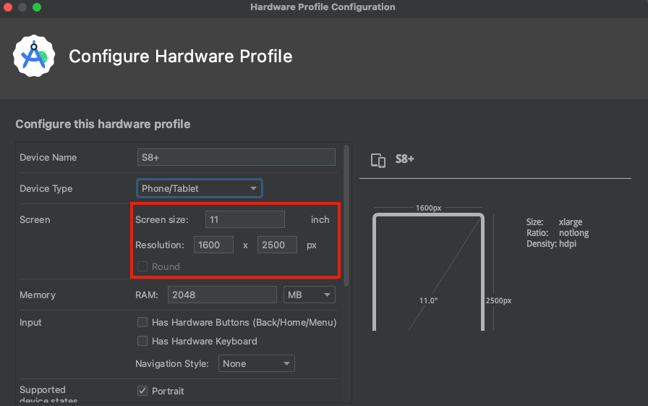Click the 'Density: hdpi' preview text
The image size is (648, 406).
(x=551, y=243)
